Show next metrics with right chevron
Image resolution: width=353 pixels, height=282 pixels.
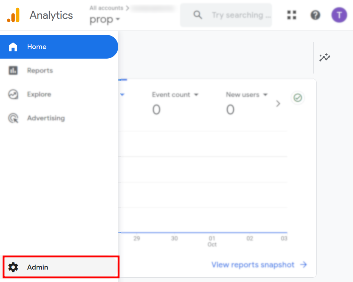[x=278, y=103]
